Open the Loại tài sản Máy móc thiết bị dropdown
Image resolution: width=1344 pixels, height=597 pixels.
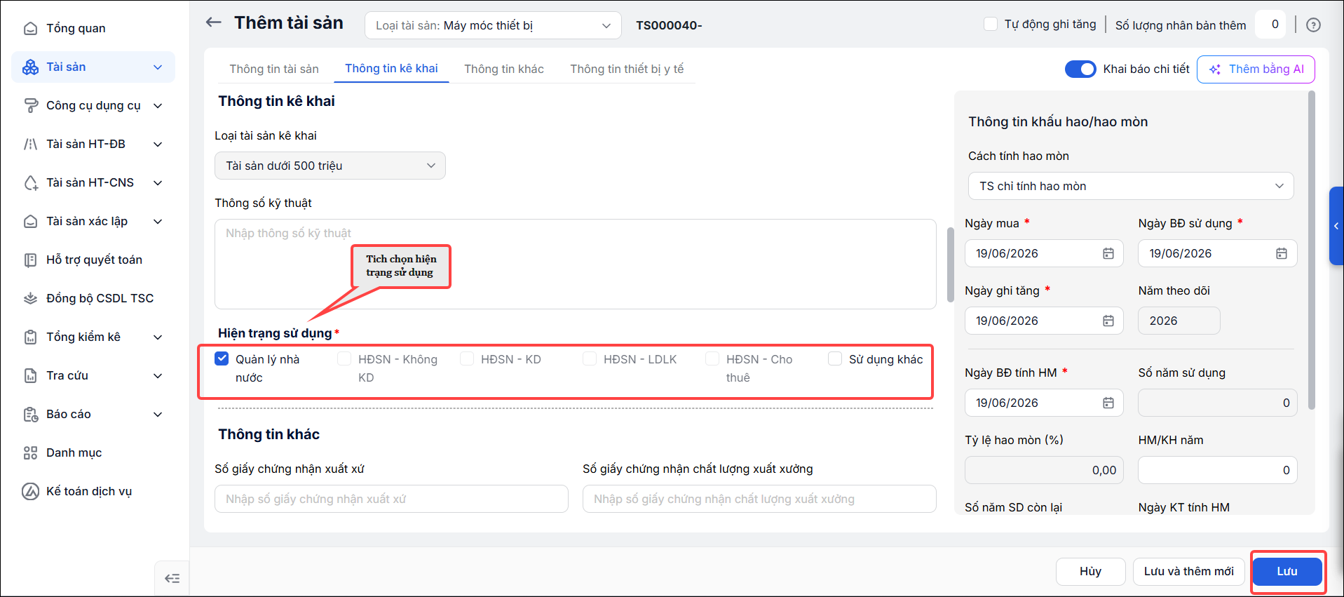click(493, 25)
